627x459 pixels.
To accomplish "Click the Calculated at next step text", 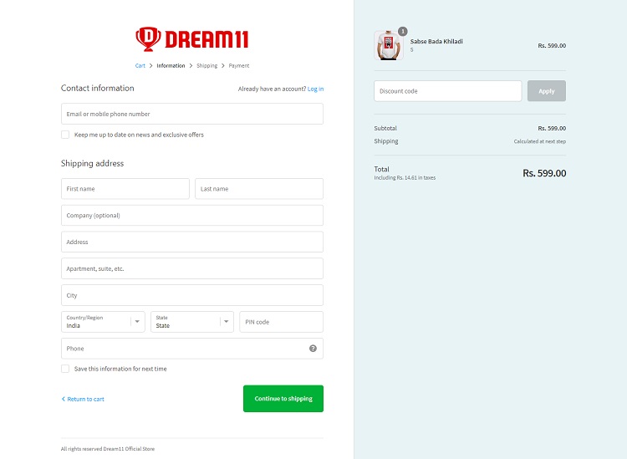I will click(539, 141).
